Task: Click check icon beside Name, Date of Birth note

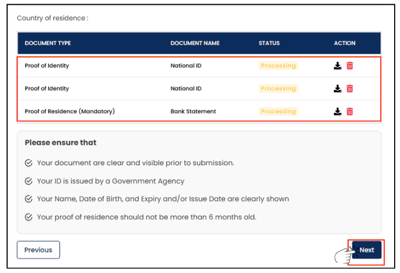Action: [x=29, y=198]
